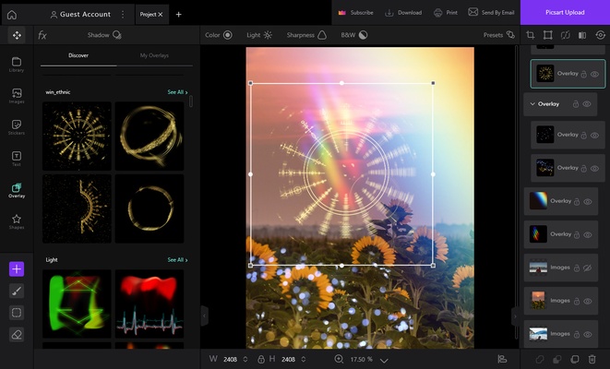Image resolution: width=610 pixels, height=369 pixels.
Task: Switch to the Discover tab
Action: point(78,55)
